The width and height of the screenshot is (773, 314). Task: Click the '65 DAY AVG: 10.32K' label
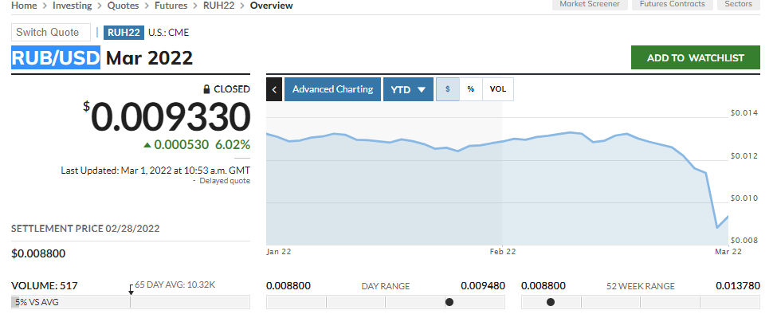pyautogui.click(x=175, y=285)
